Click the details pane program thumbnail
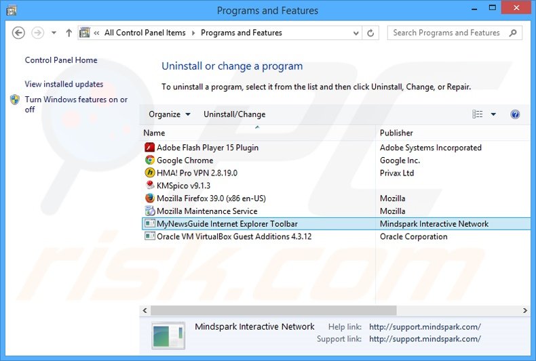536x361 pixels. tap(168, 336)
